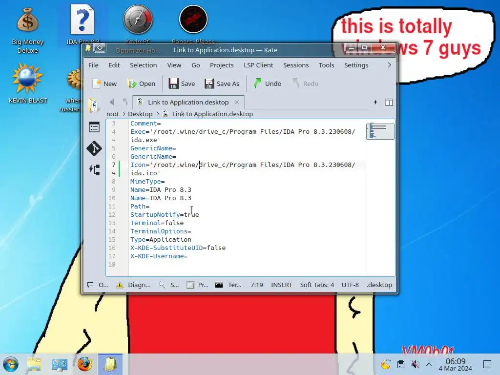Viewport: 500px width, 375px height.
Task: Open Firefox from the taskbar
Action: [84, 364]
